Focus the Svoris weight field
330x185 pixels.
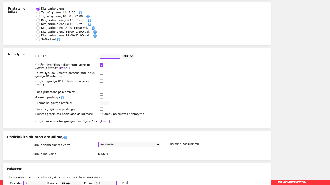tap(71, 183)
